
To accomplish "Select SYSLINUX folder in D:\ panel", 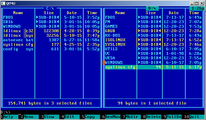I will [x=115, y=45].
